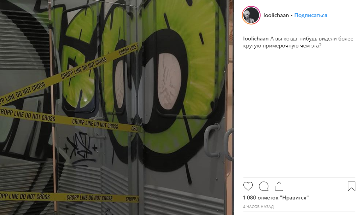Share the post using the upload arrow icon
Image resolution: width=362 pixels, height=215 pixels.
point(279,186)
